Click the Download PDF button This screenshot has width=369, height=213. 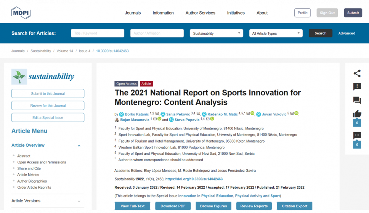pyautogui.click(x=173, y=206)
